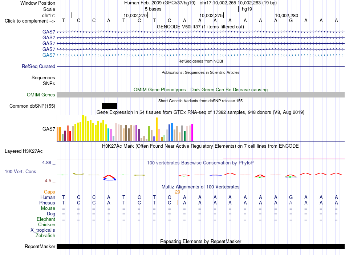Click the magenta bar in GAS7 expression chart
The image size is (345, 255).
click(192, 132)
